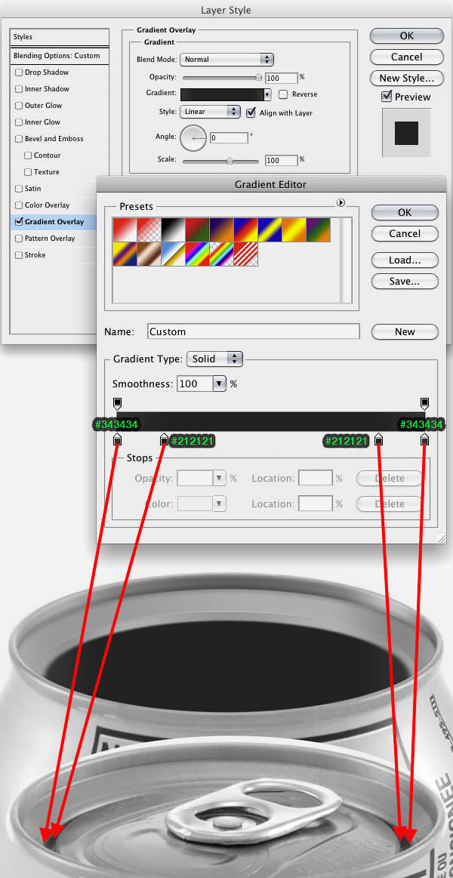Pick the rainbow spectrum gradient preset

click(196, 254)
